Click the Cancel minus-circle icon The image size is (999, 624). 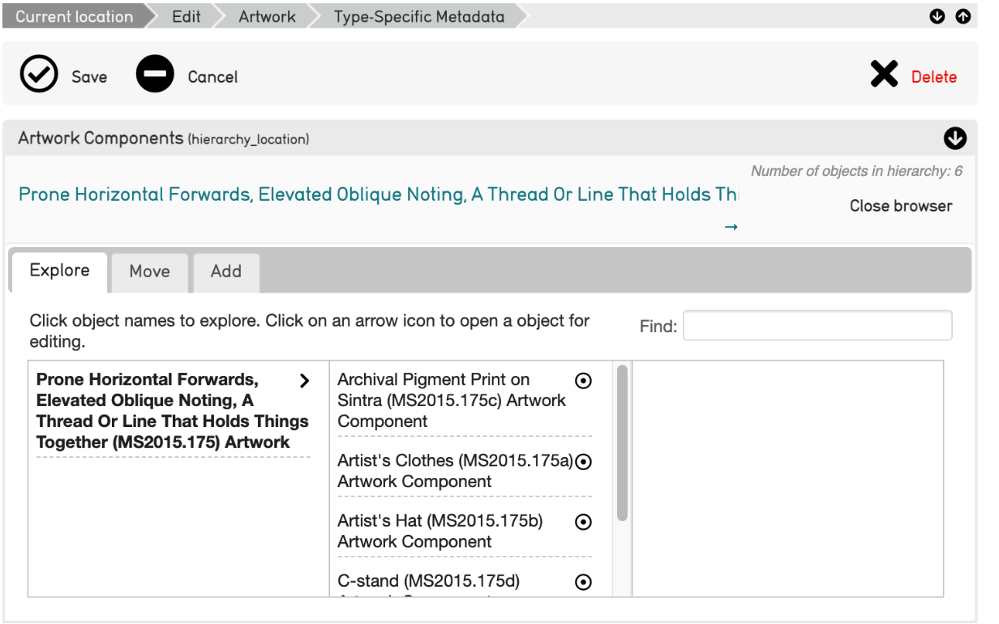155,75
